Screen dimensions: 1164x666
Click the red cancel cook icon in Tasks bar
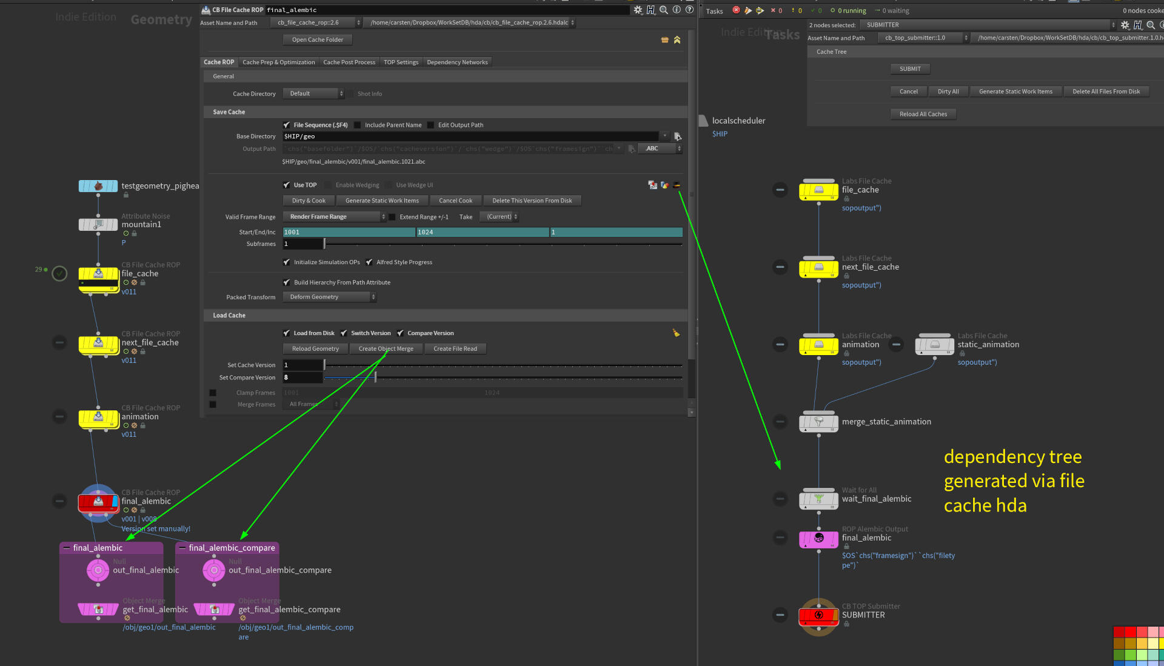[x=736, y=10]
